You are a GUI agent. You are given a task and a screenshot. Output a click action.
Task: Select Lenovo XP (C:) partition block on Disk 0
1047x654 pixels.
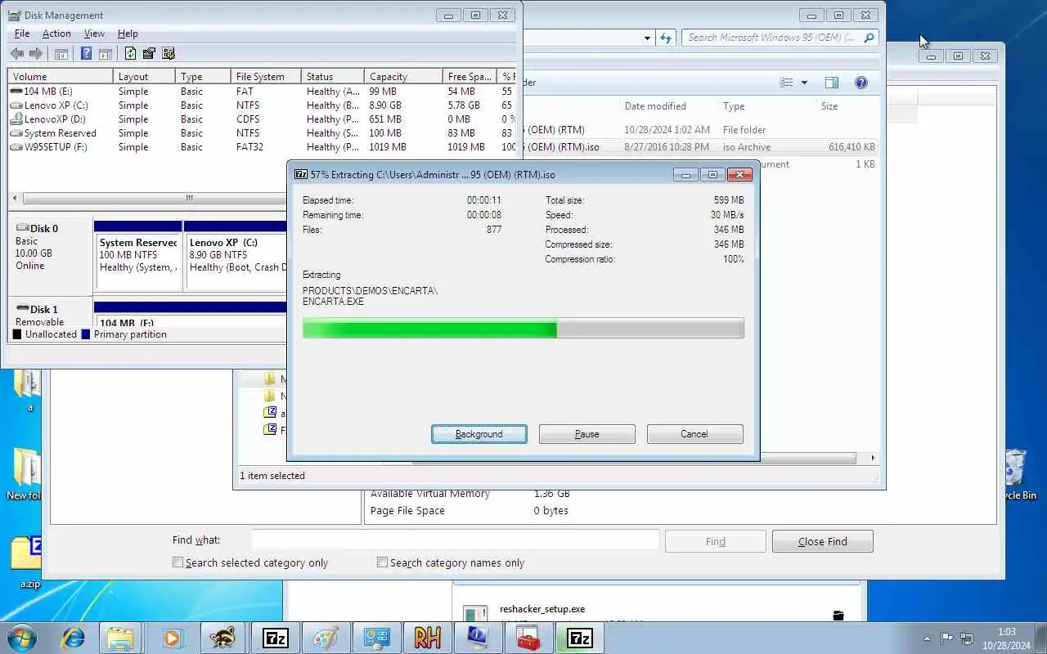[236, 255]
